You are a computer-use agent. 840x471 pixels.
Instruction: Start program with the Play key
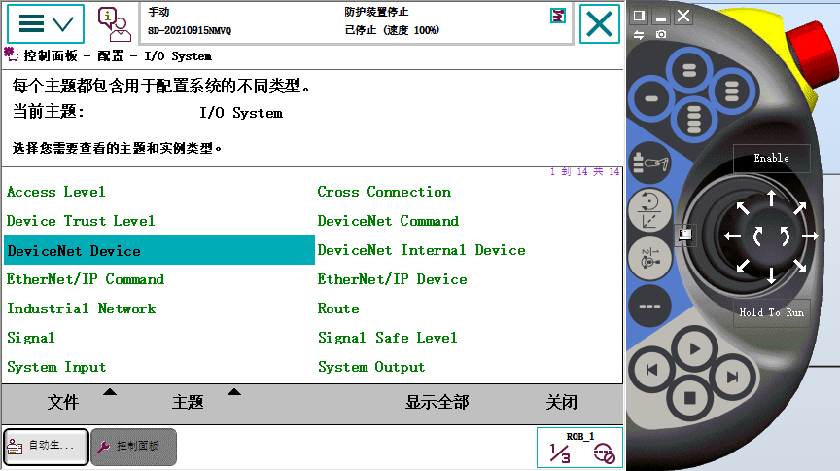[694, 349]
